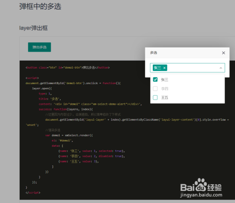Image resolution: width=235 pixels, height=203 pixels.
Task: Collapse the multi-select dropdown arrow
Action: tap(221, 68)
